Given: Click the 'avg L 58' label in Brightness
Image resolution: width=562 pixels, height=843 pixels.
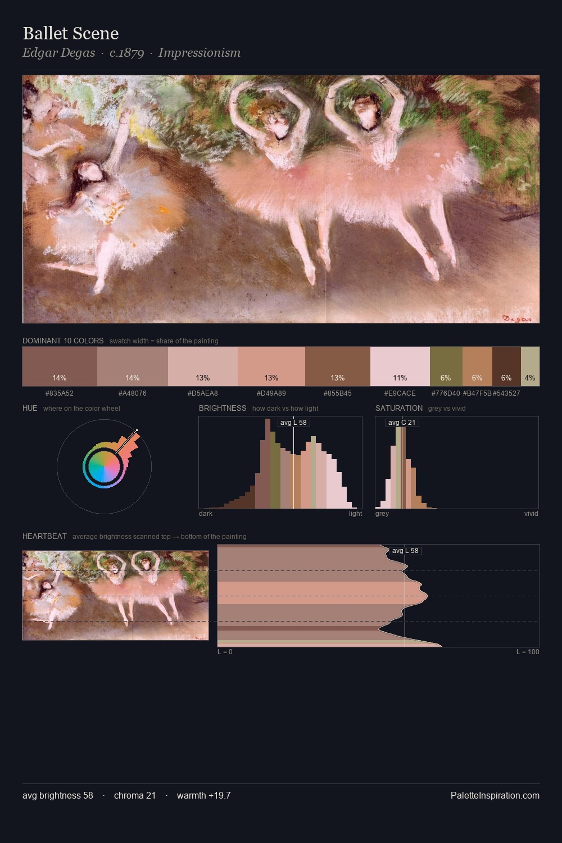Looking at the screenshot, I should pos(293,423).
